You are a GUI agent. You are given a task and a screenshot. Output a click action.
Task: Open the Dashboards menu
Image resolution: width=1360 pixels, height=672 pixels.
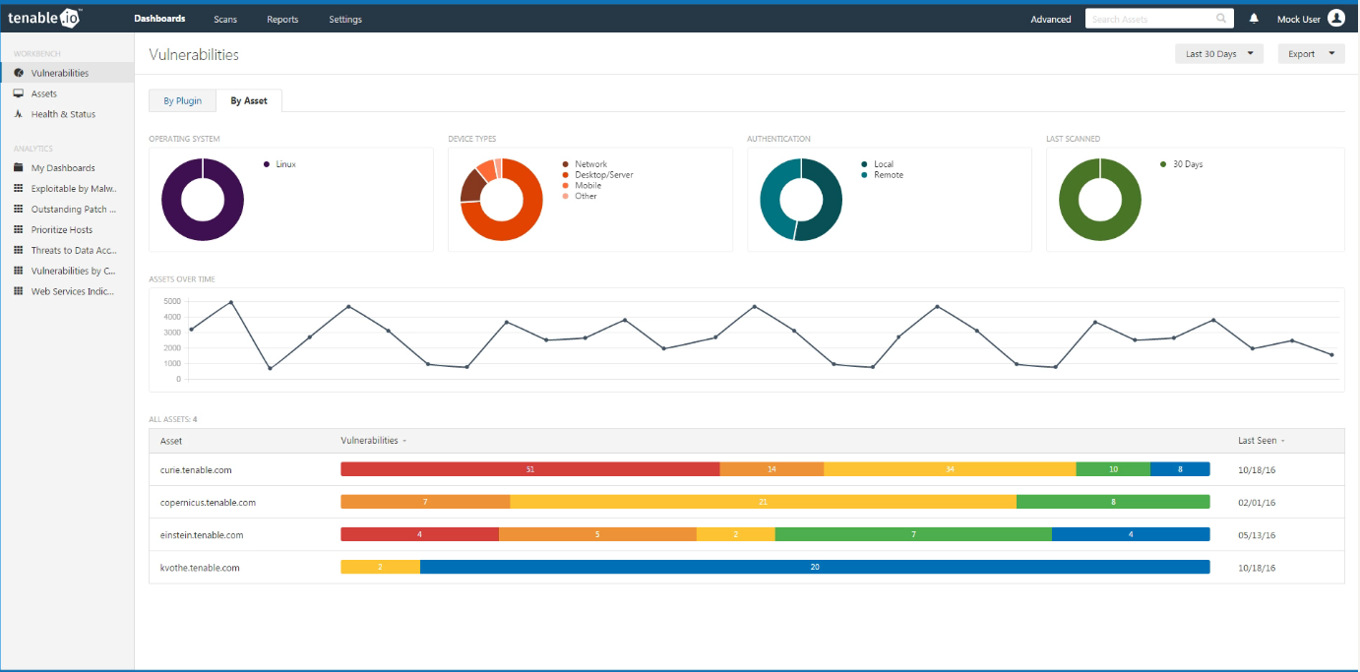[159, 19]
